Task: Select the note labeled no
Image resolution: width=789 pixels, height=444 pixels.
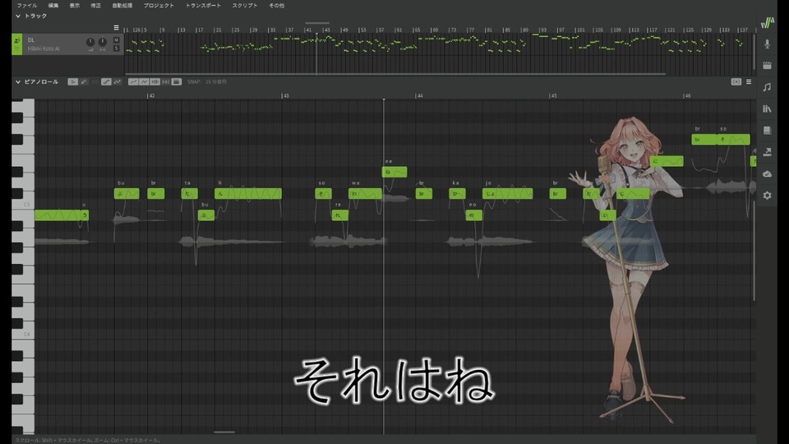Action: click(473, 215)
